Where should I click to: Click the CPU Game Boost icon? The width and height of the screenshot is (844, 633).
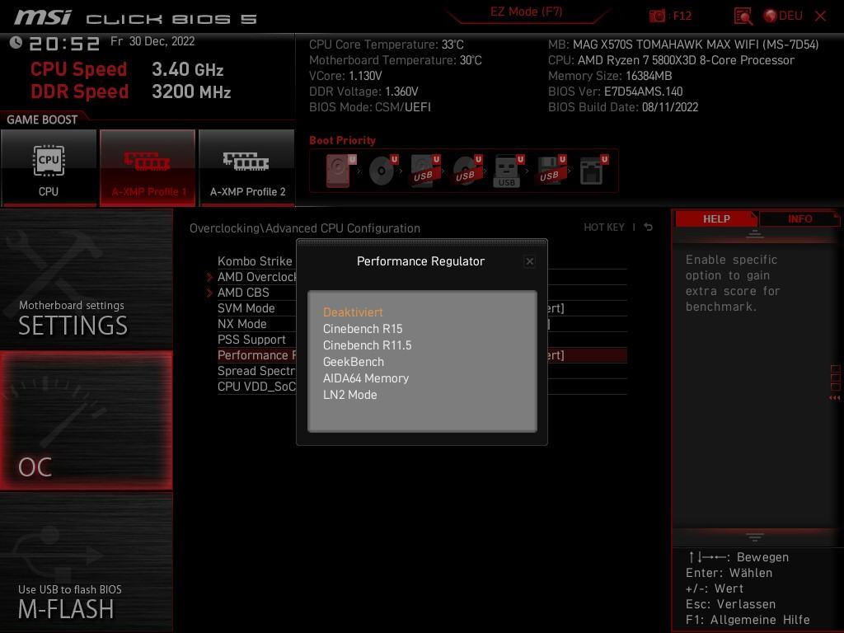[49, 167]
